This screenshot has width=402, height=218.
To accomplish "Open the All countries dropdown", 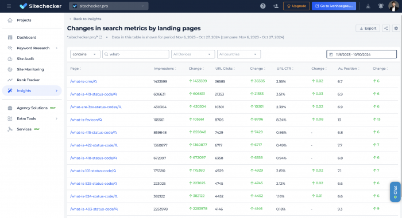I will pyautogui.click(x=239, y=54).
